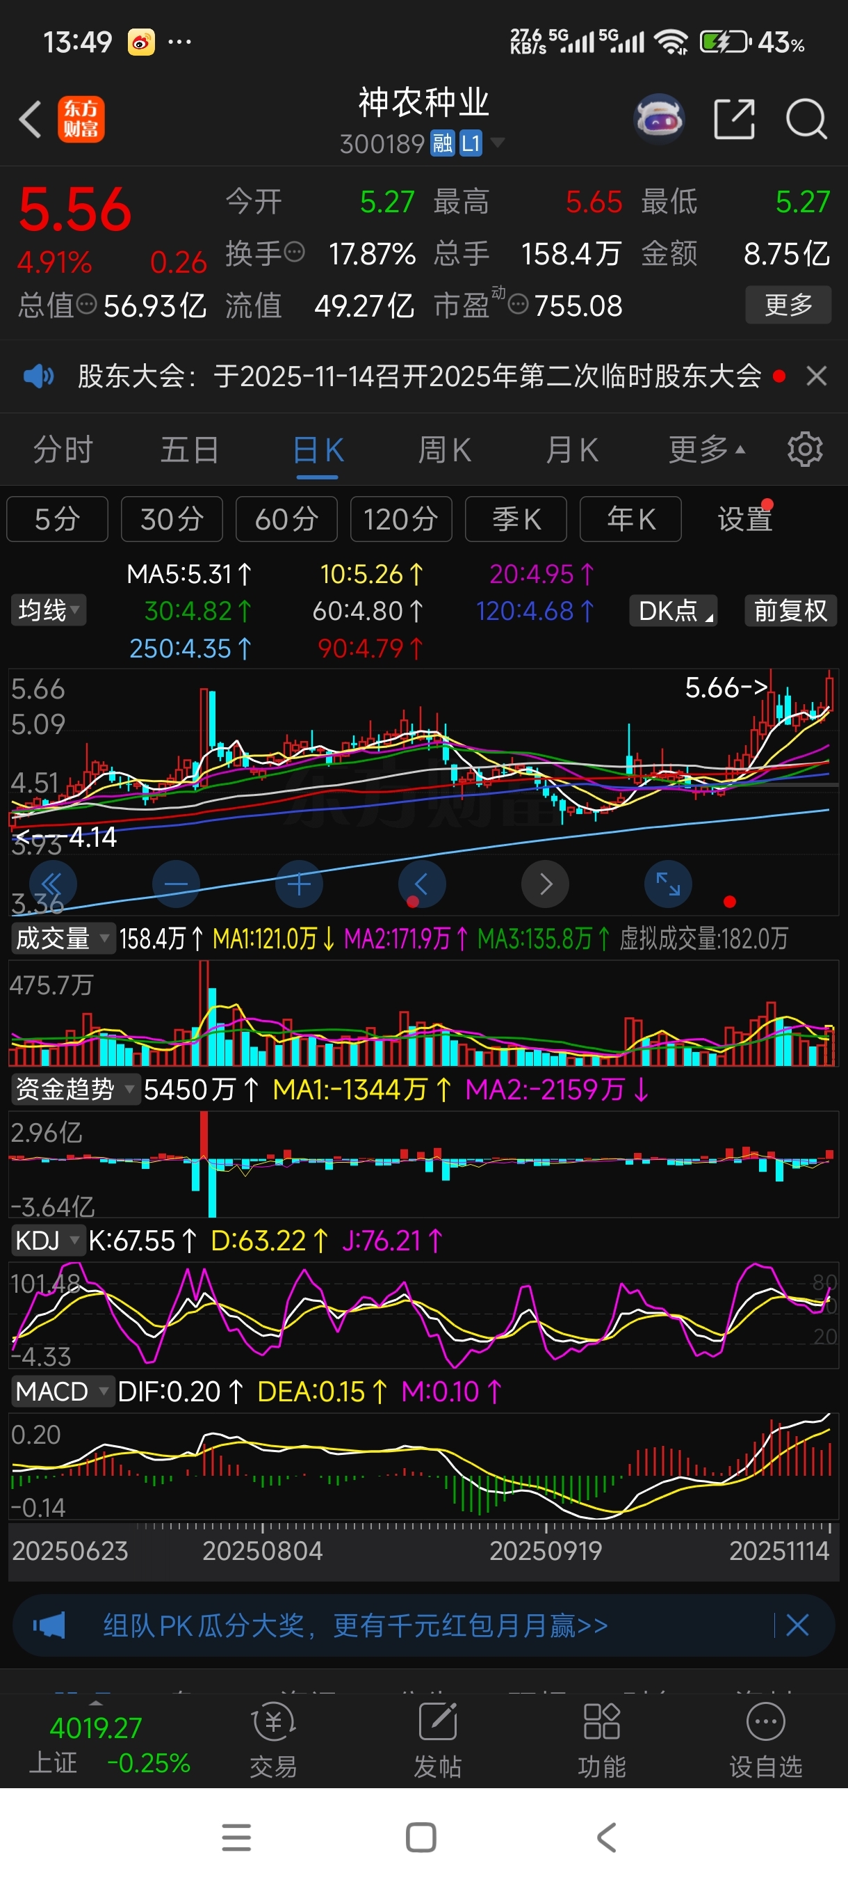
Task: Switch to 分时 tab
Action: point(63,449)
